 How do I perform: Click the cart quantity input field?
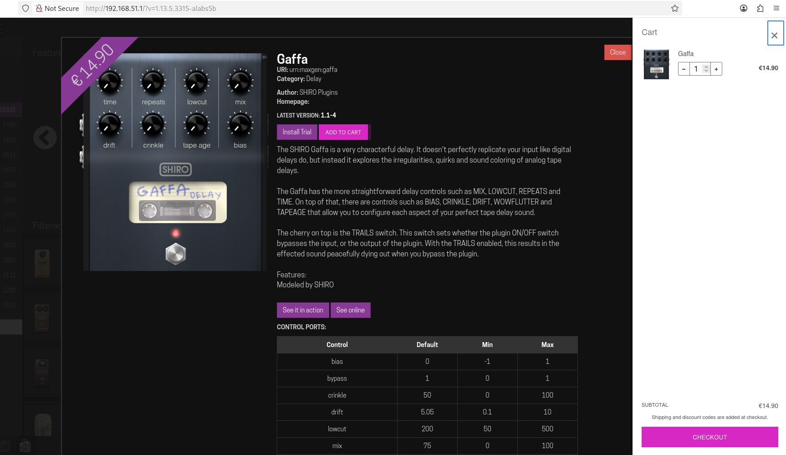[x=697, y=69]
